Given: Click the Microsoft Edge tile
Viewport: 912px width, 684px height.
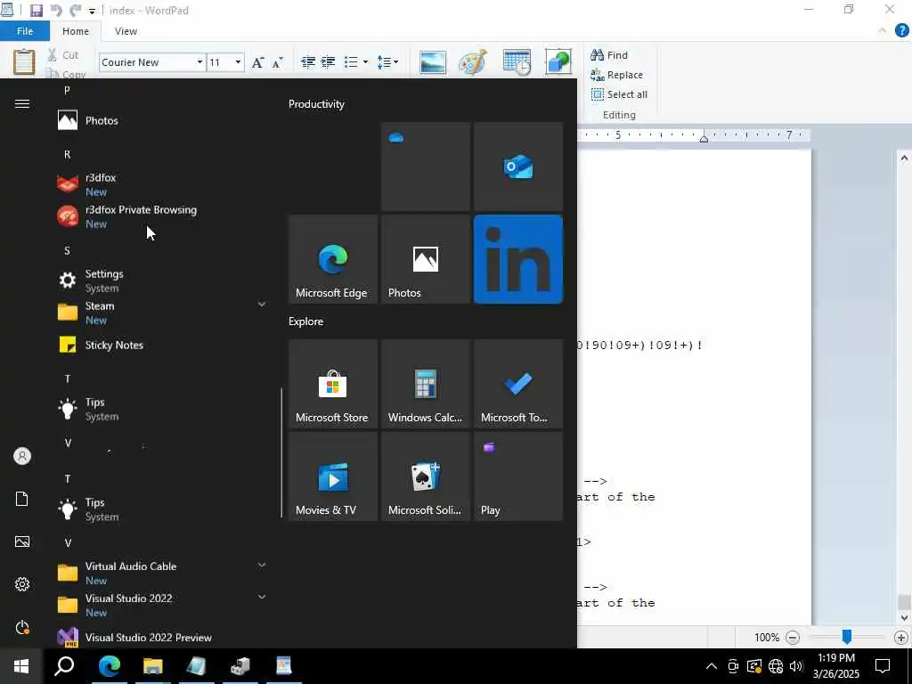Looking at the screenshot, I should (x=333, y=259).
